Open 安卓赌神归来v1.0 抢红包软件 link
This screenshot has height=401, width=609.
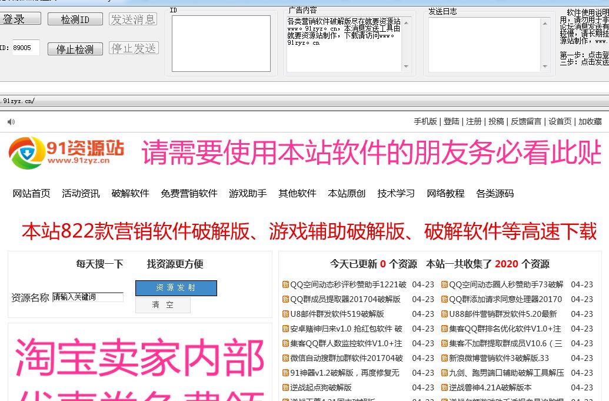[346, 329]
